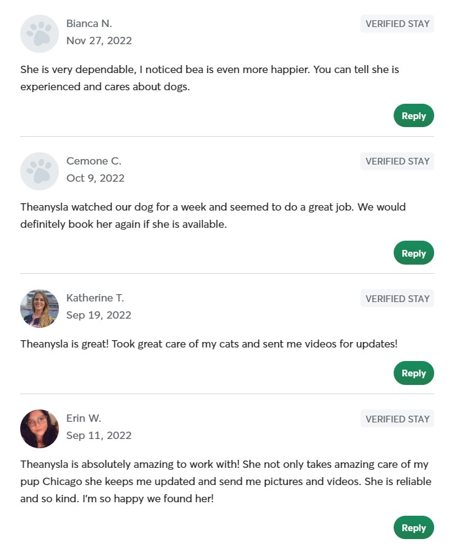
Task: Open Katherine T.'s profile photo
Action: coord(39,308)
